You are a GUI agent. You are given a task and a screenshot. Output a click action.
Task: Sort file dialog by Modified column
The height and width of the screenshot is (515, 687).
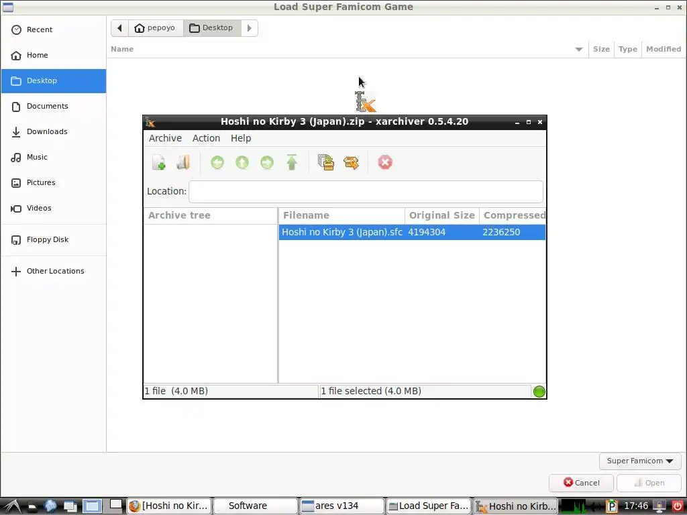click(664, 49)
